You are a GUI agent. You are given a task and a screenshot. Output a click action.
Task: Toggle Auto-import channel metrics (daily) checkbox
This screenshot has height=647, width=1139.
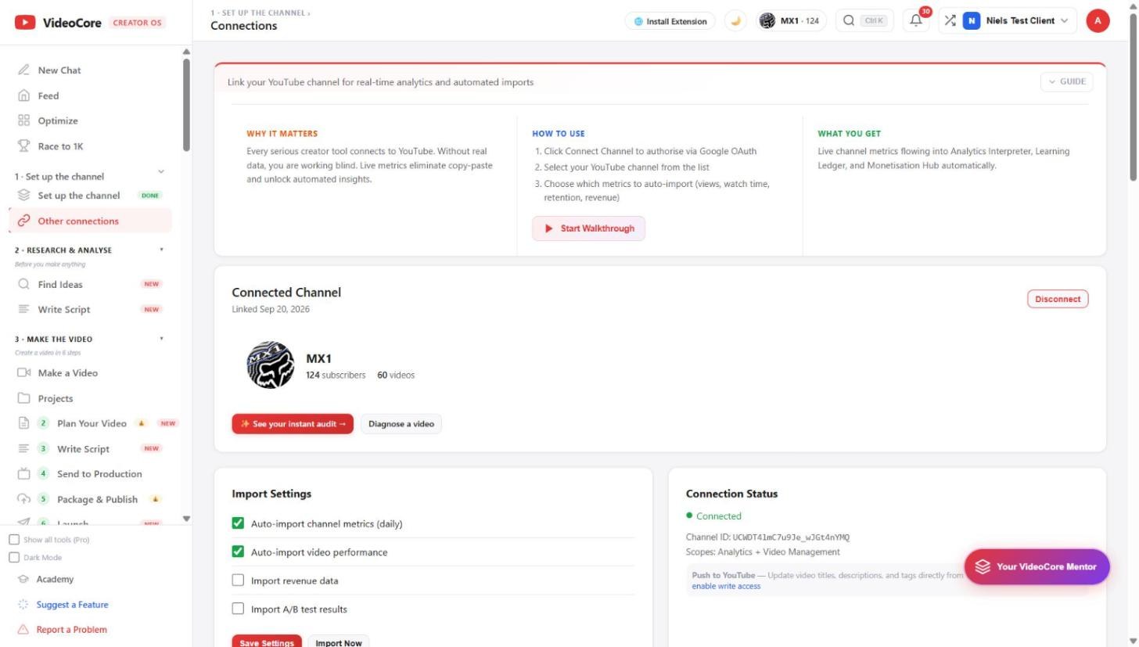pyautogui.click(x=239, y=523)
